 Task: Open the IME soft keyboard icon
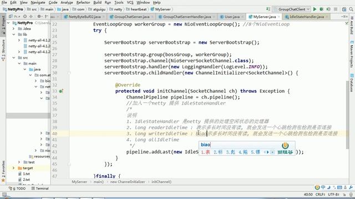click(339, 187)
